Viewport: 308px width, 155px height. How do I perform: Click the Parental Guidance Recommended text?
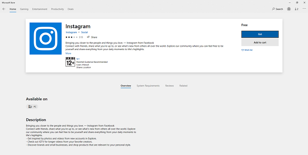pyautogui.click(x=92, y=62)
